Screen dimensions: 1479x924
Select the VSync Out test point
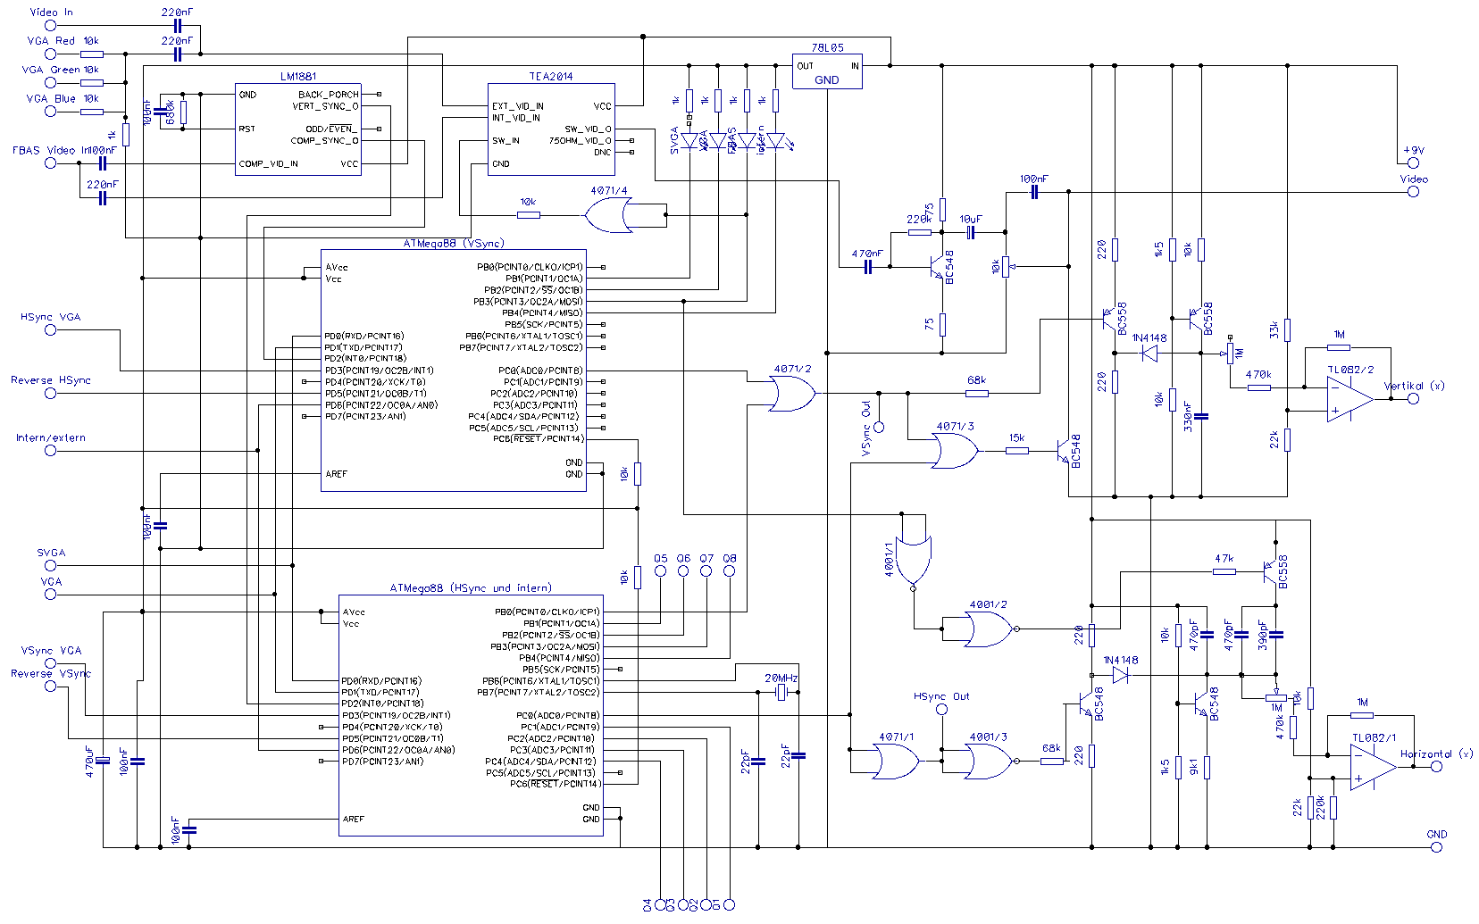[879, 428]
